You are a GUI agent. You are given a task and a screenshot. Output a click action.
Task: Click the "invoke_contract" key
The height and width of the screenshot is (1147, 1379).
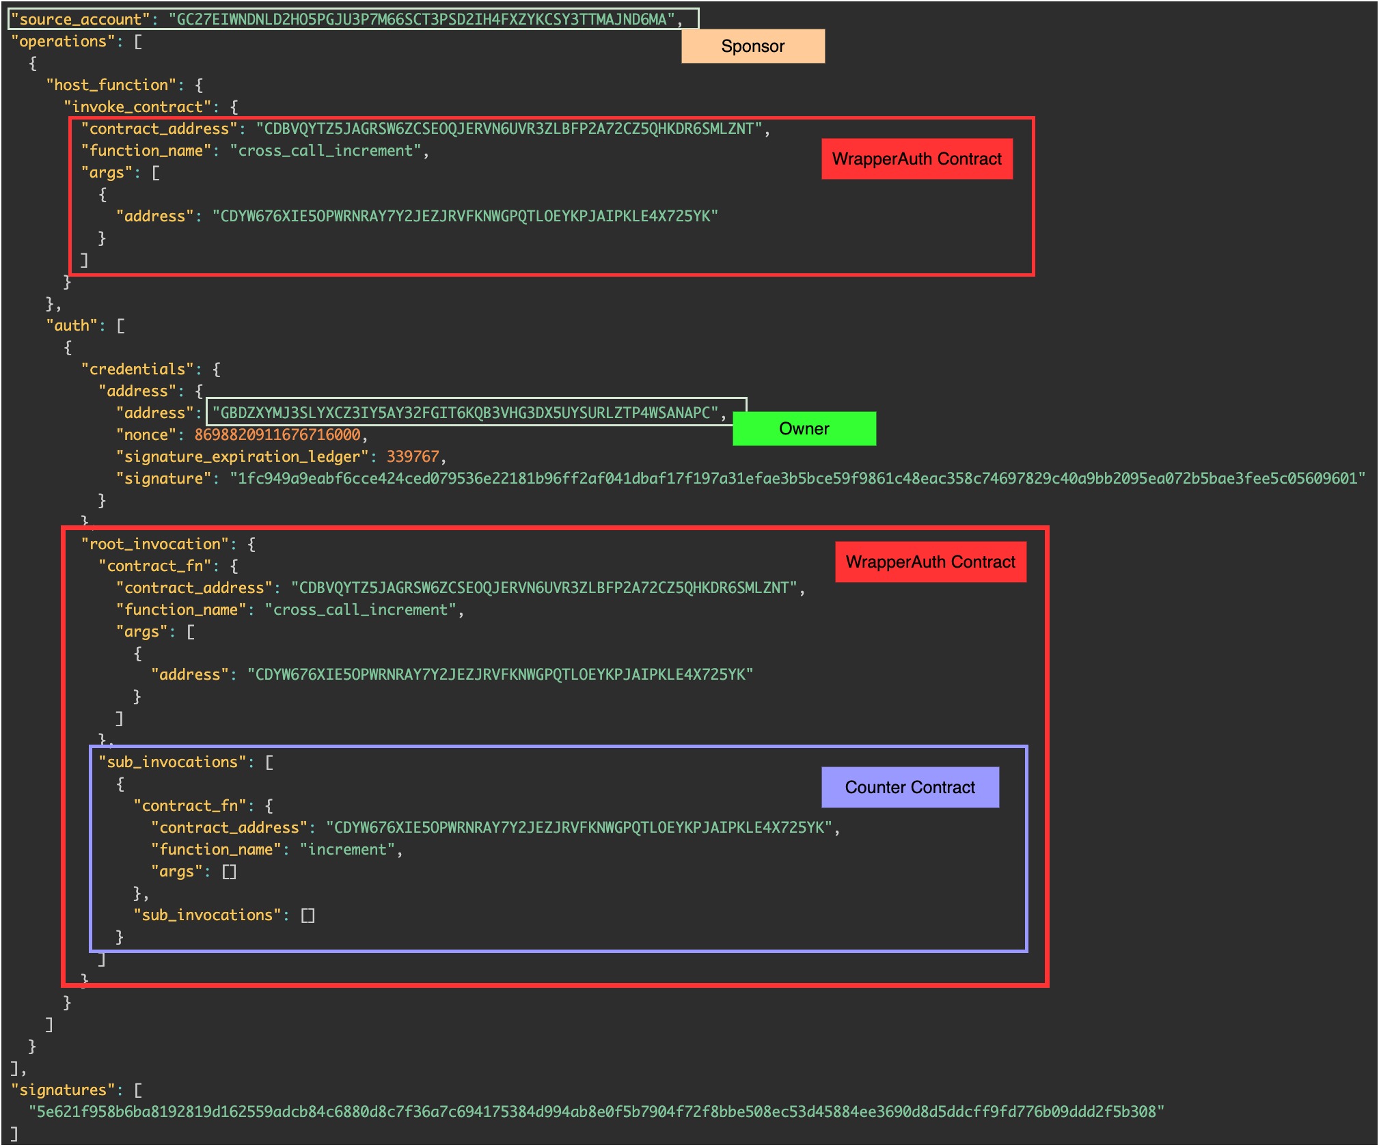point(137,107)
